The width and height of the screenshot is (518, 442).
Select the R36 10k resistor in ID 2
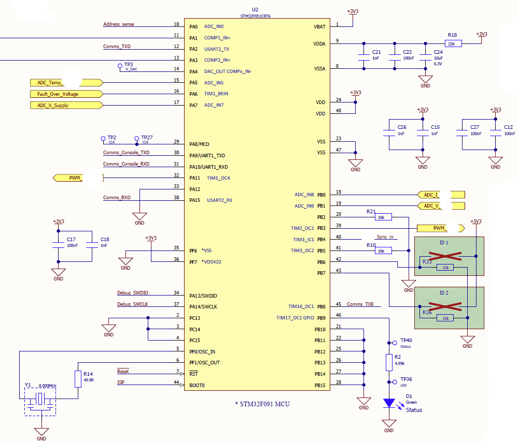pyautogui.click(x=445, y=318)
